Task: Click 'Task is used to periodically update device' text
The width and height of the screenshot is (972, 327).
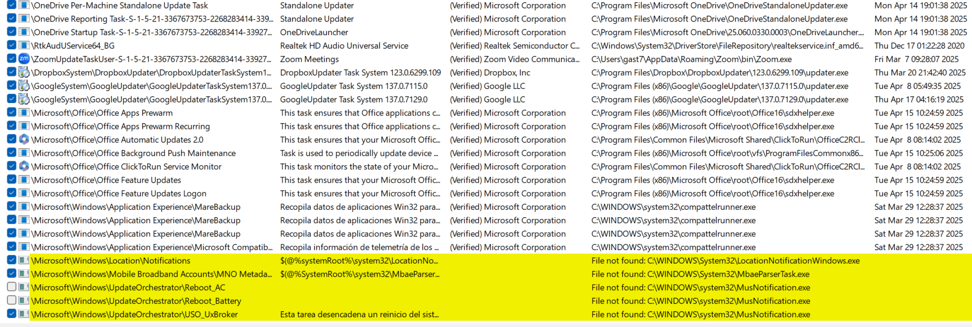Action: (359, 153)
